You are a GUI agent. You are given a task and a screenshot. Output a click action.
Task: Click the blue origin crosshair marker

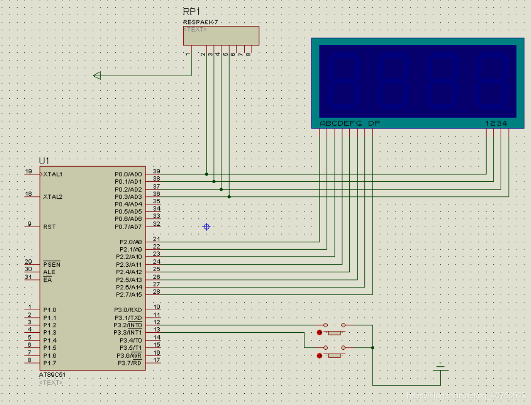206,227
